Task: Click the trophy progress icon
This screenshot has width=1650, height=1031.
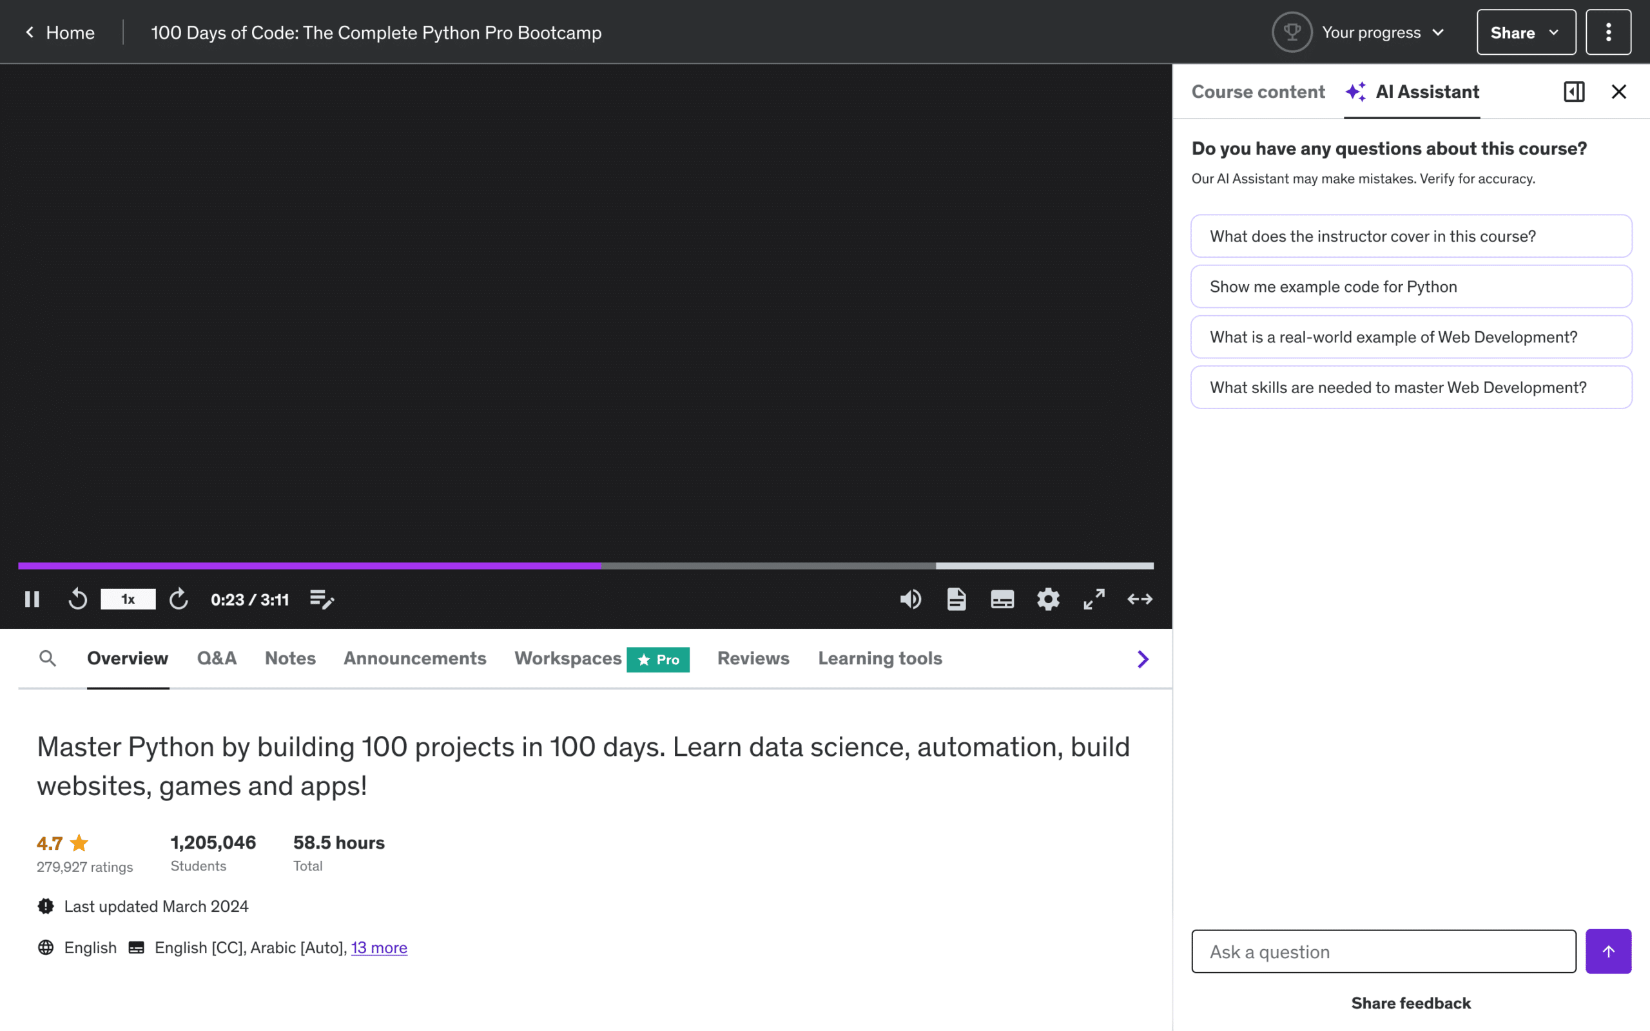Action: [1292, 32]
